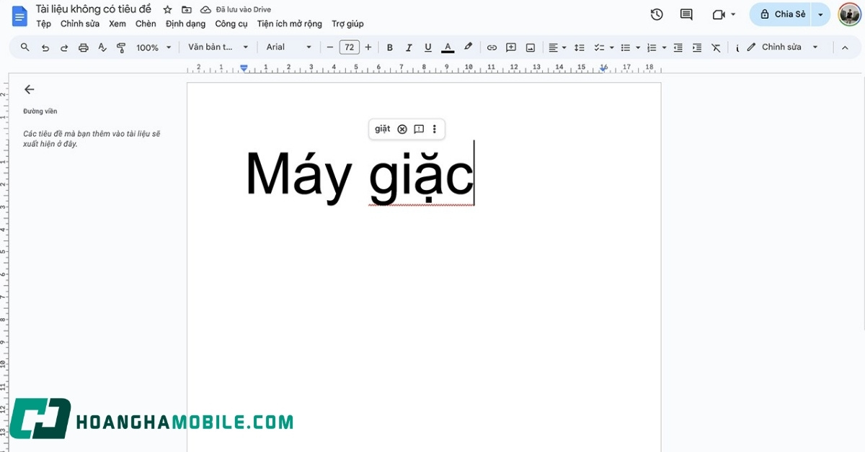Toggle bold formatting
The width and height of the screenshot is (865, 452).
pyautogui.click(x=390, y=48)
